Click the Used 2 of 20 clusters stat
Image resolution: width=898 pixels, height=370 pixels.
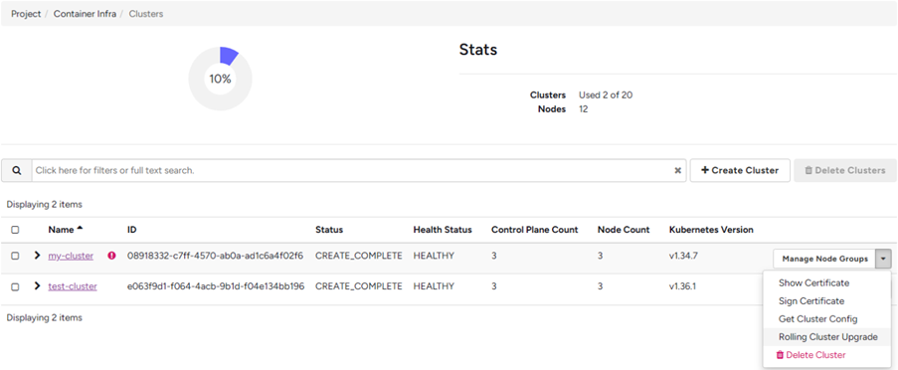[606, 95]
